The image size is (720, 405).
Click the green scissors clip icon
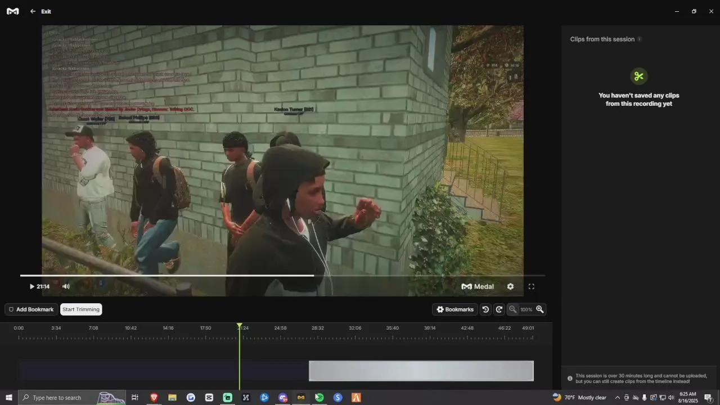coord(638,76)
